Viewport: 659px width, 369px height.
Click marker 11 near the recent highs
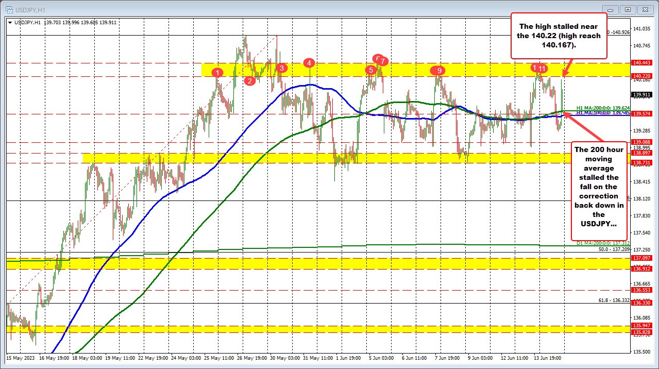(543, 68)
